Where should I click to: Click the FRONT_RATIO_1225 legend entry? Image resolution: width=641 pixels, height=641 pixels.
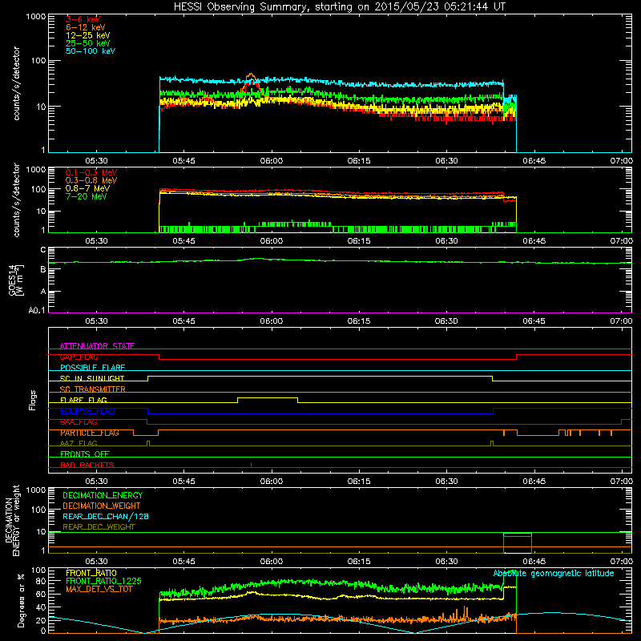coord(104,581)
